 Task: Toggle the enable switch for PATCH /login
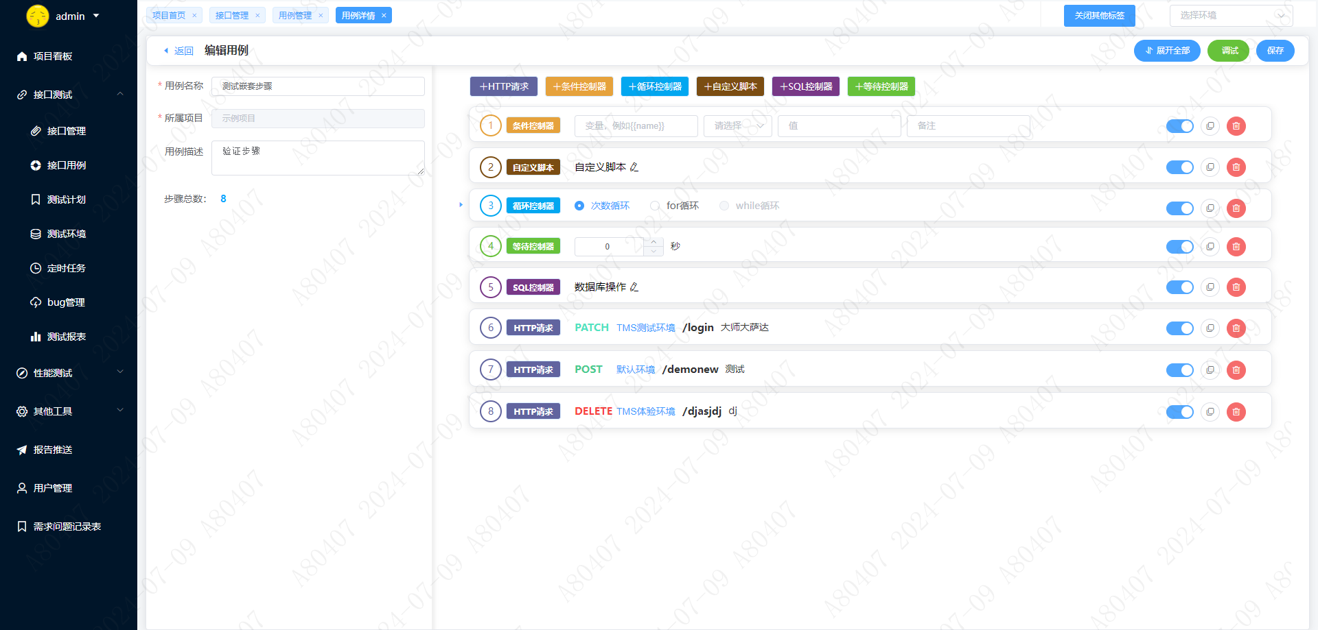pos(1180,328)
